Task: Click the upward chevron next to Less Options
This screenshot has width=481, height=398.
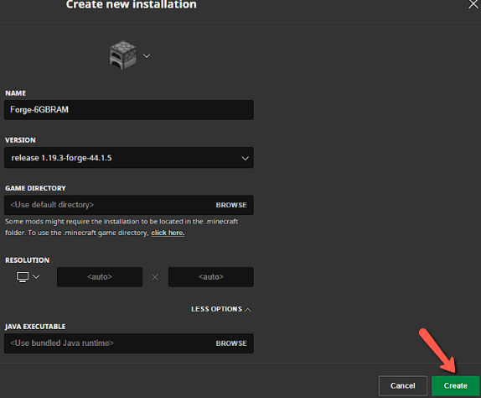Action: click(248, 310)
